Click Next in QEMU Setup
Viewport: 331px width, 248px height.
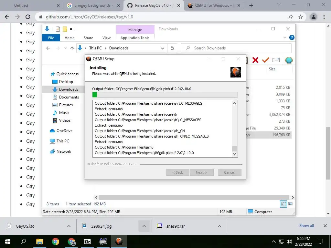(201, 172)
